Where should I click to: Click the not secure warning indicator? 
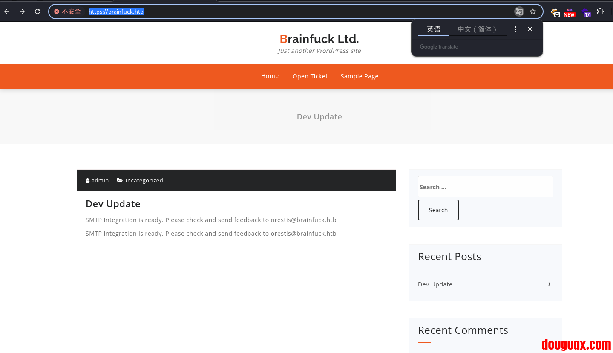click(67, 12)
